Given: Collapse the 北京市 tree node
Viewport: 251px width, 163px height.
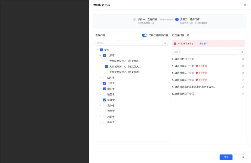Looking at the screenshot, I should [x=100, y=55].
